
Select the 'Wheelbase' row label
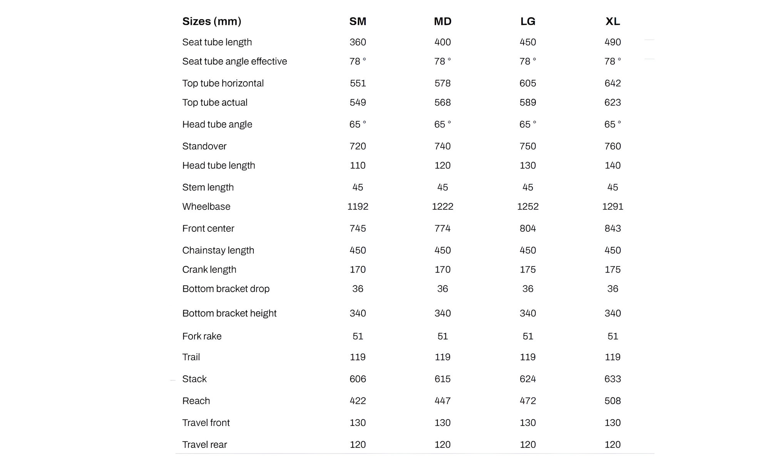[x=206, y=207]
